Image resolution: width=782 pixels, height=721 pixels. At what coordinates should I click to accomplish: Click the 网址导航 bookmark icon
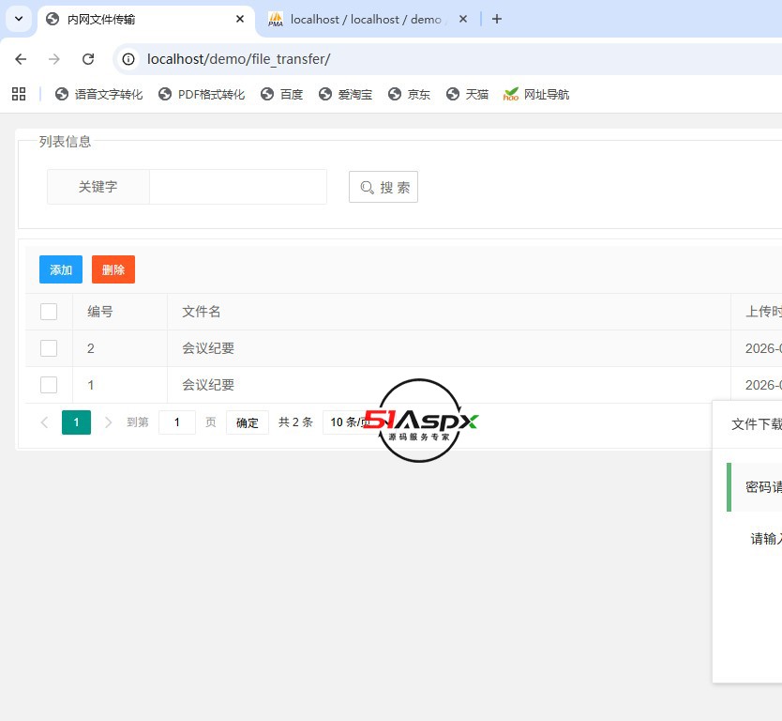coord(510,94)
